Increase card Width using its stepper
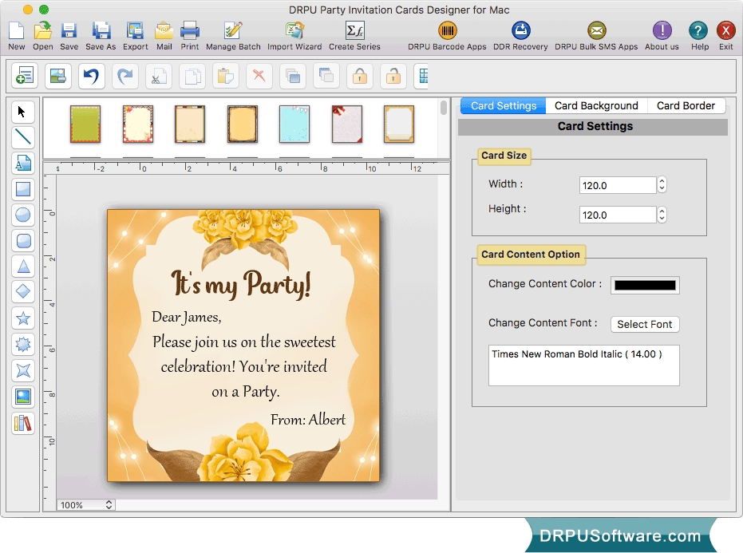This screenshot has width=743, height=553. tap(662, 180)
